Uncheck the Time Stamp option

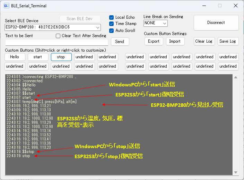click(x=112, y=24)
